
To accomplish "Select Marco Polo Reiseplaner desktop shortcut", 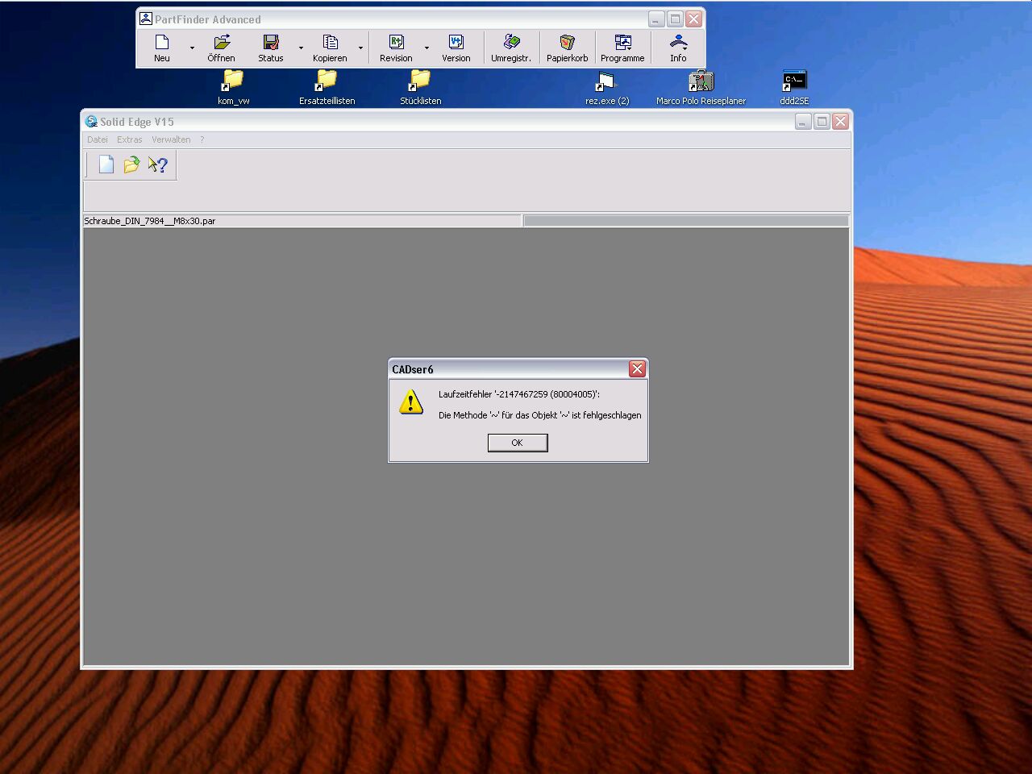I will pos(701,87).
